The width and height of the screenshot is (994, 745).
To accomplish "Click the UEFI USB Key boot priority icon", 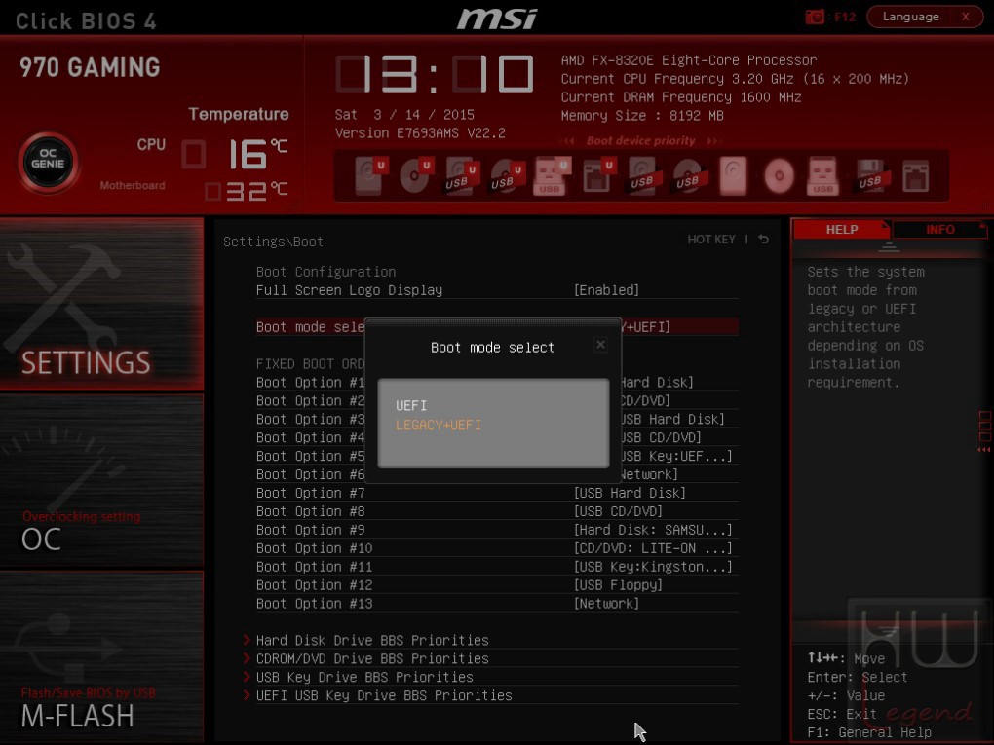I will pos(553,175).
